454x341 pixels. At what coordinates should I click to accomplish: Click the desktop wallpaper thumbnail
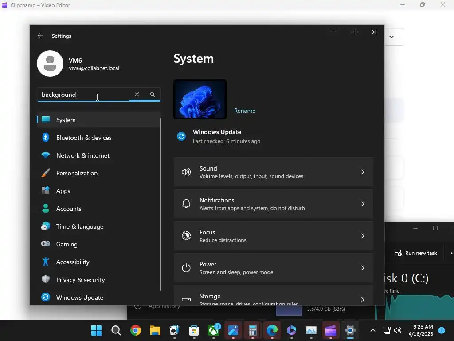point(200,99)
